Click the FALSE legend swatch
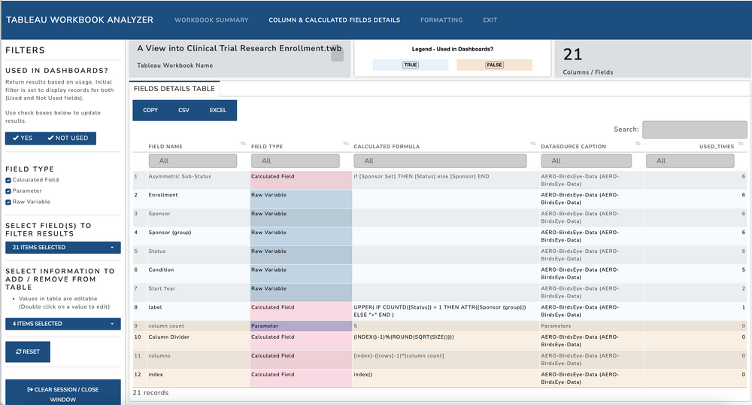The image size is (752, 405). coord(495,65)
